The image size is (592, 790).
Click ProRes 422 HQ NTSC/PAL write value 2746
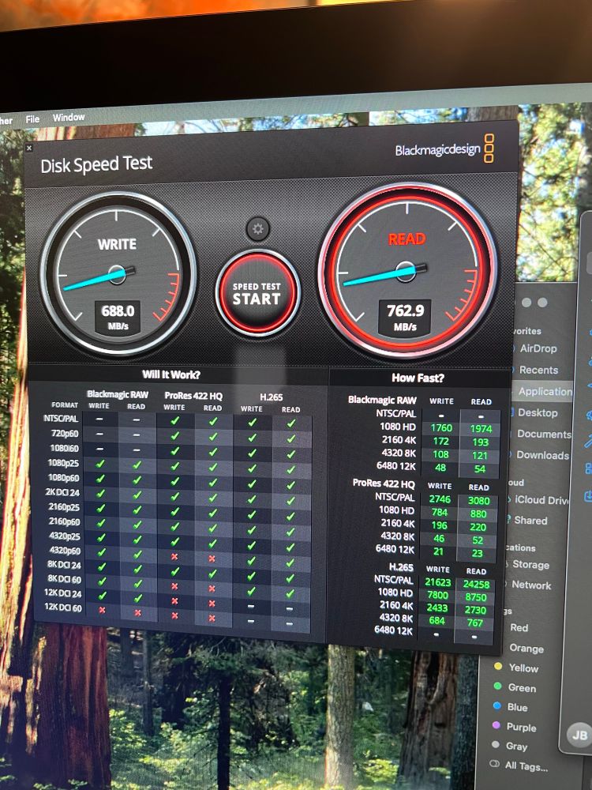(x=440, y=499)
